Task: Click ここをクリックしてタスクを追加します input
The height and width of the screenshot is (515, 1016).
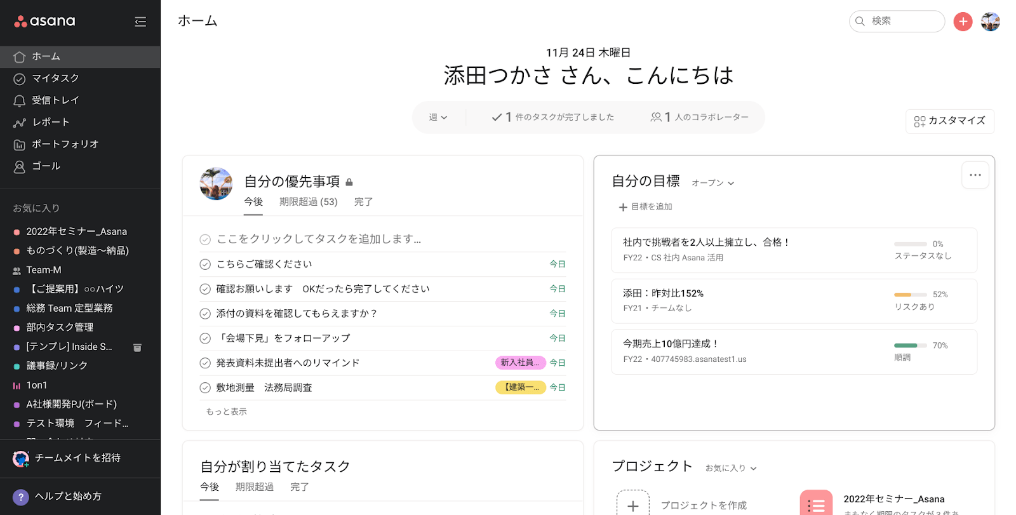Action: (319, 239)
